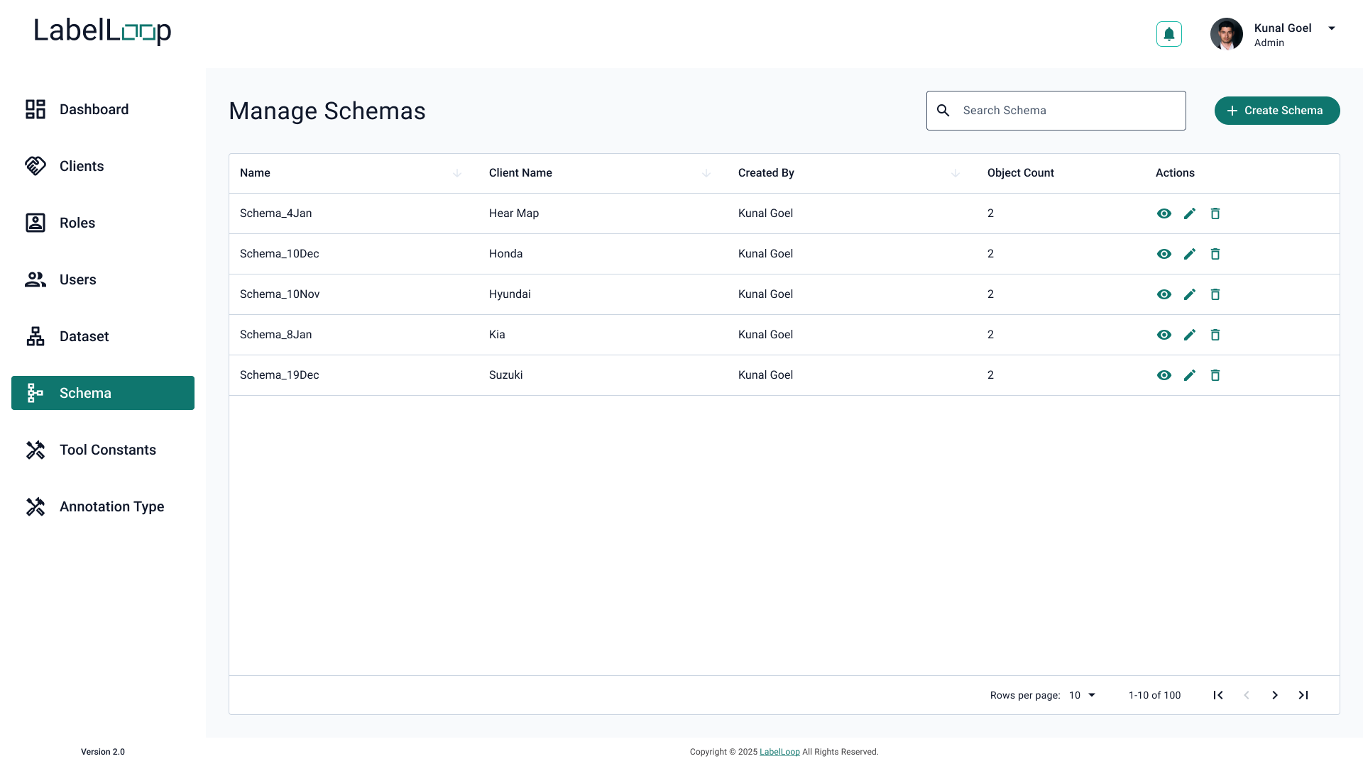Image resolution: width=1363 pixels, height=766 pixels.
Task: Go to the Dashboard menu item
Action: (103, 109)
